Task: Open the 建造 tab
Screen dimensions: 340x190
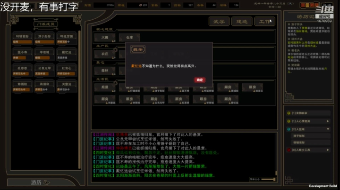Action: (242, 22)
